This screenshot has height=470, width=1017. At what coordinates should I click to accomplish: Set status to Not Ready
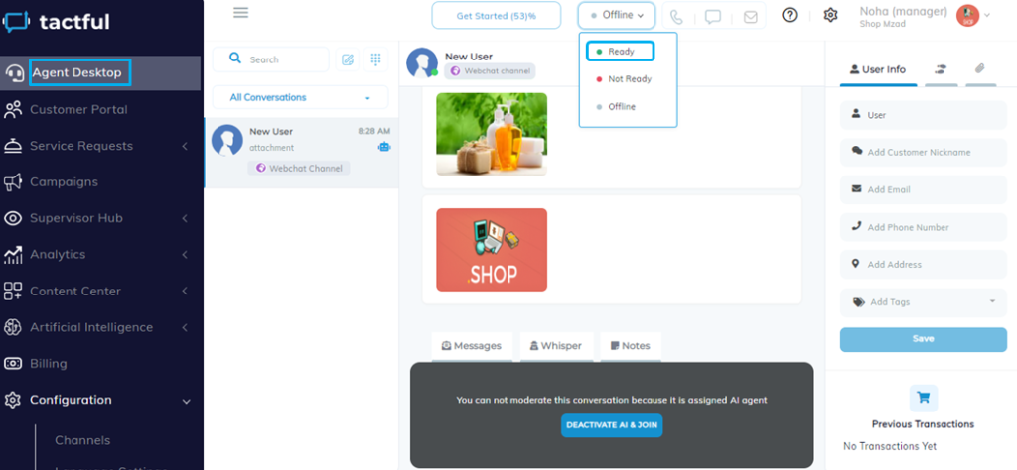(623, 79)
